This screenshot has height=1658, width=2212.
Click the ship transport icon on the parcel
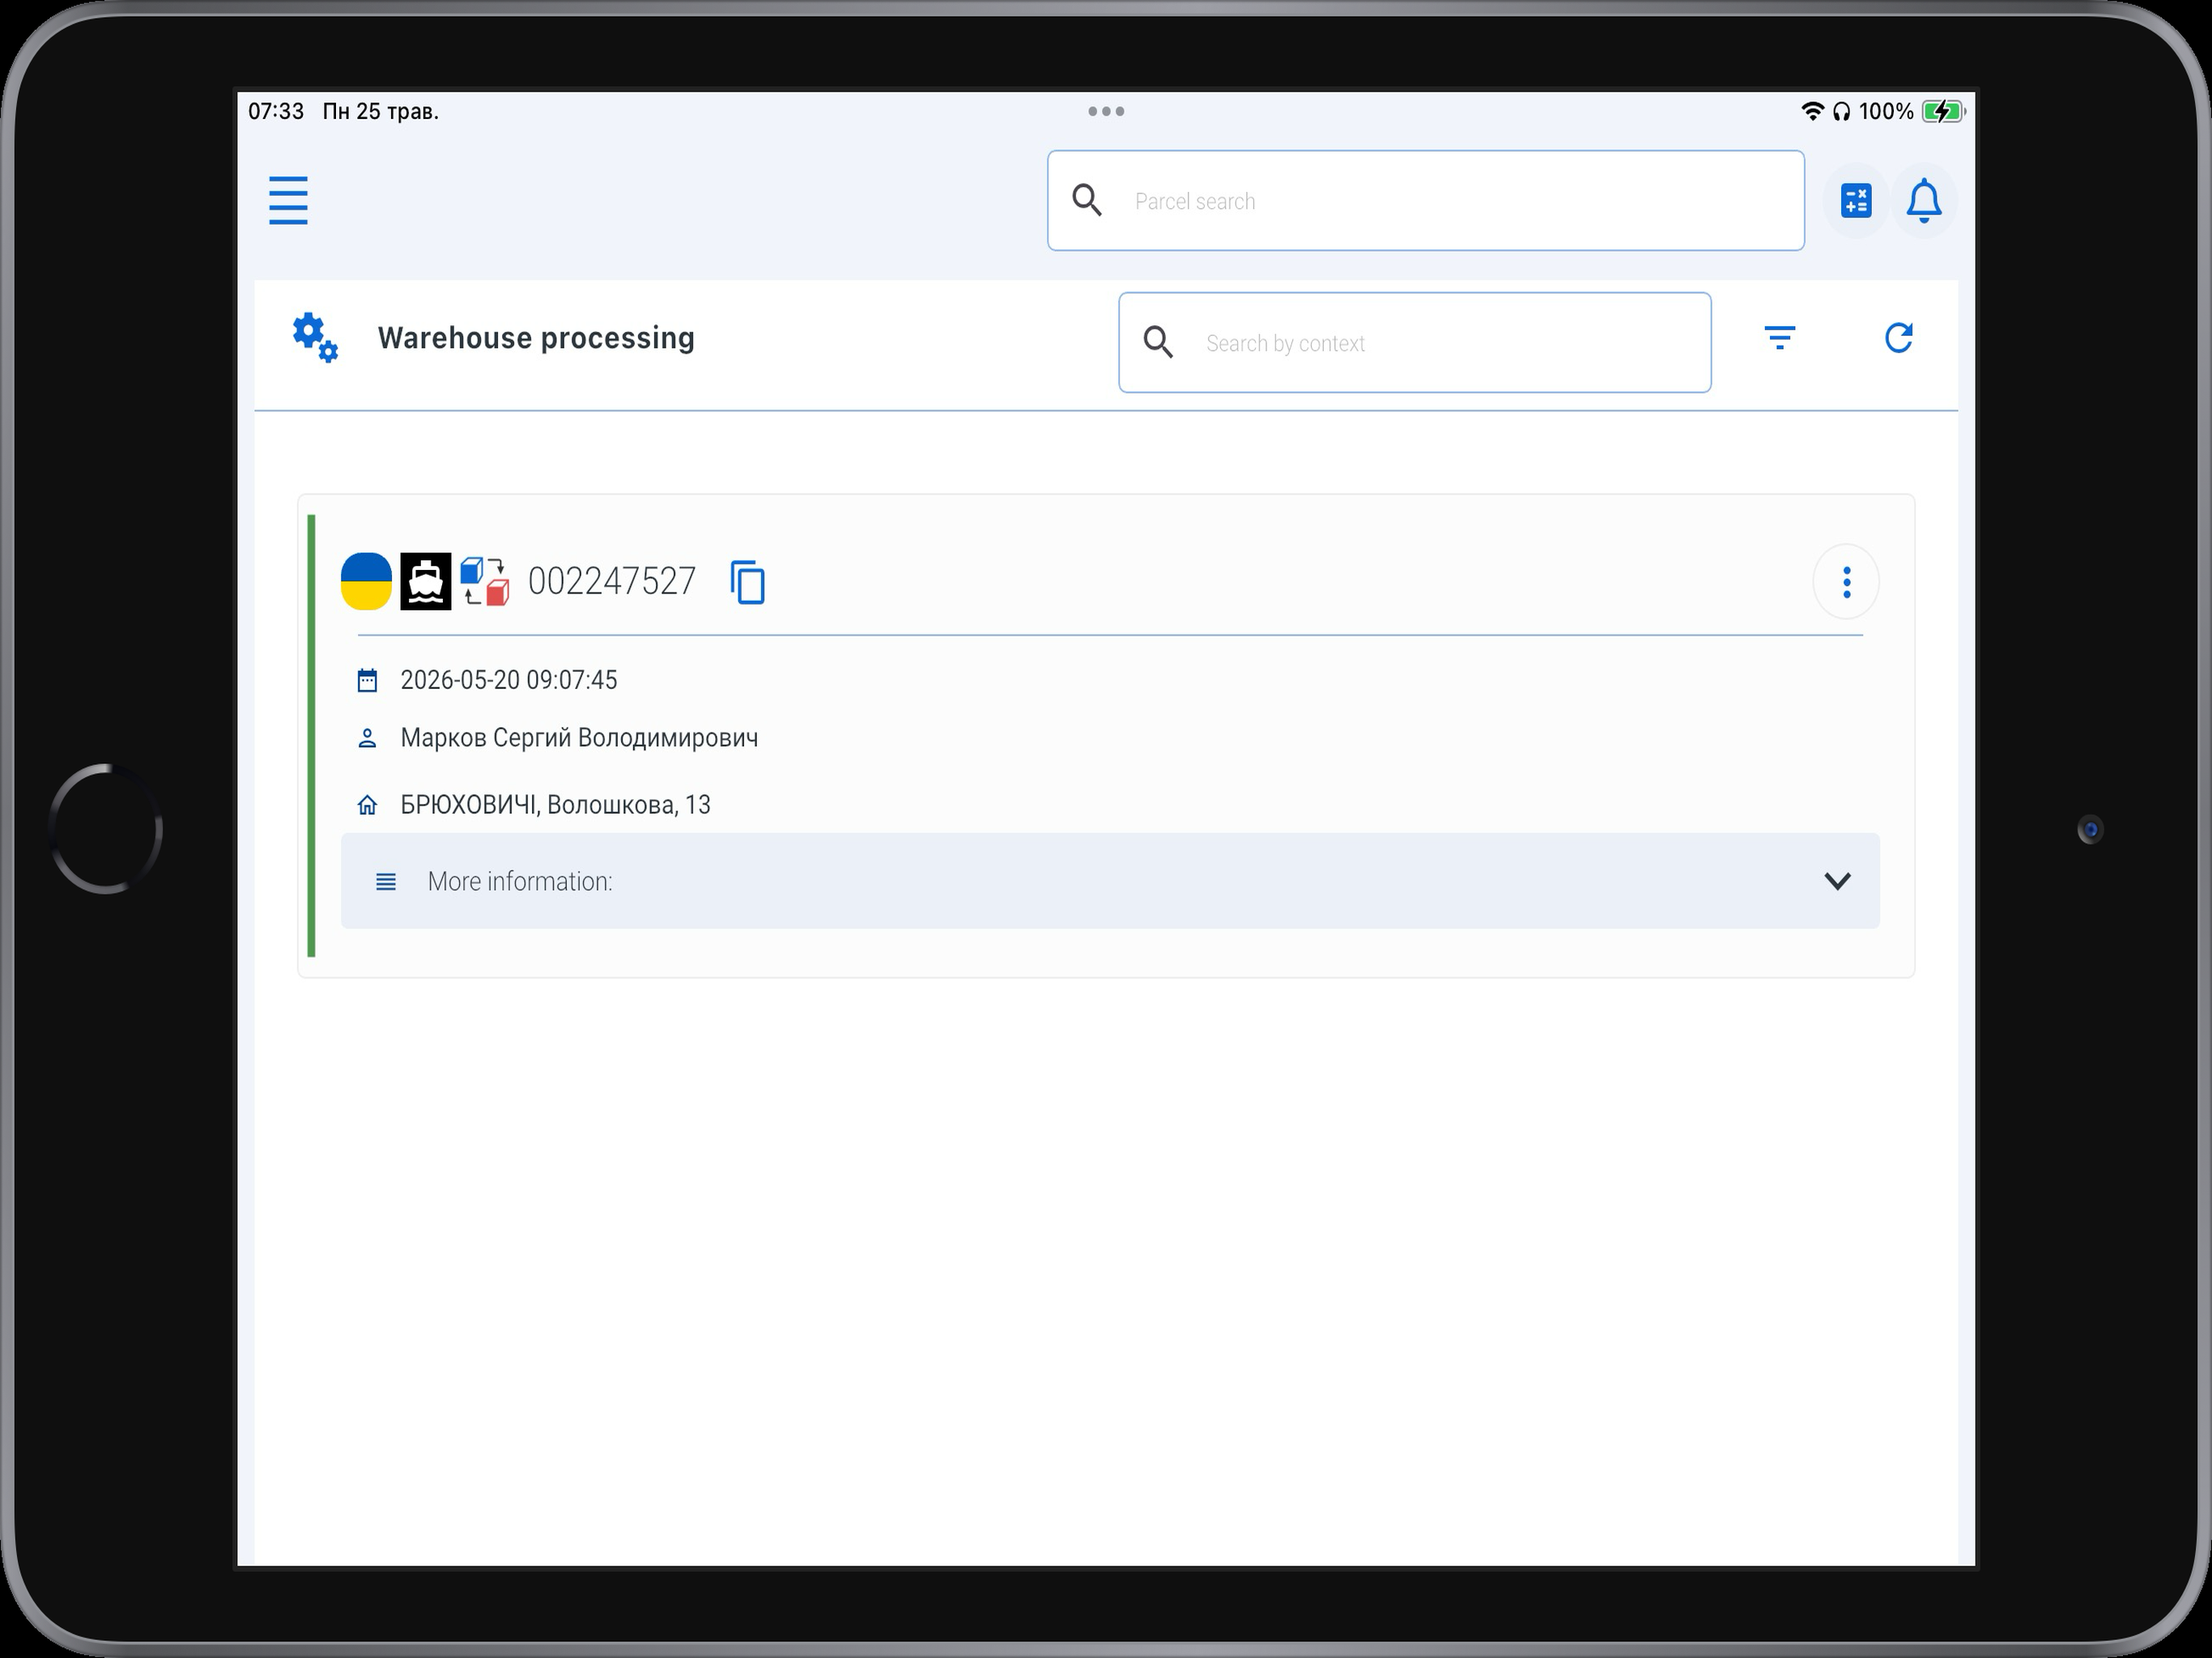coord(426,581)
